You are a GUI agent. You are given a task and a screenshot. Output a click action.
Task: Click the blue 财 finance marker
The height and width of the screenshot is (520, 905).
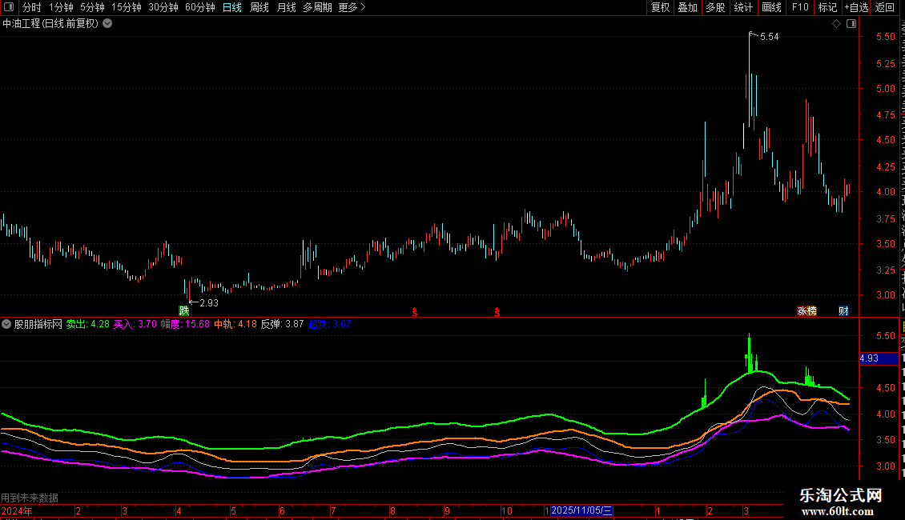click(x=843, y=311)
